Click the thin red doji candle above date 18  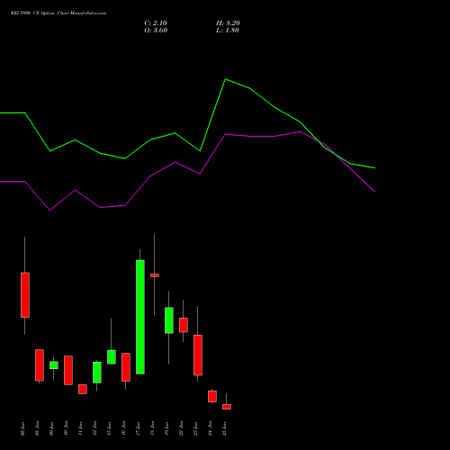coord(155,275)
